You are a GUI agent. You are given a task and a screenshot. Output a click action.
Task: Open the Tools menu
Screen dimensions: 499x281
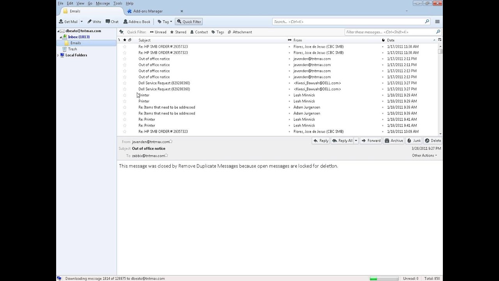click(118, 3)
